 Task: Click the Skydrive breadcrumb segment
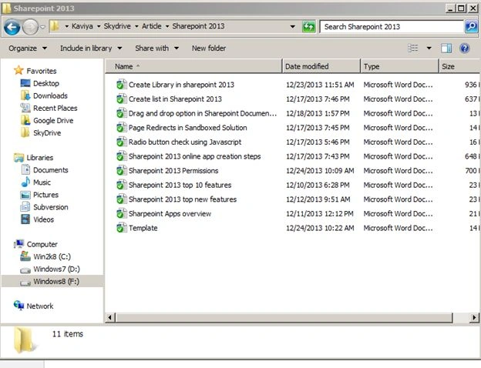pyautogui.click(x=117, y=26)
